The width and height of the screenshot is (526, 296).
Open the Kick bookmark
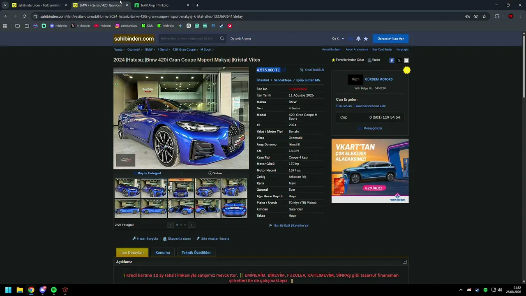point(147,25)
